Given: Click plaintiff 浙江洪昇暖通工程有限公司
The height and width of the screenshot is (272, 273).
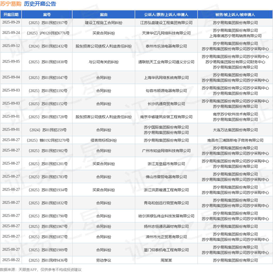Looking at the screenshot, I should point(166,190).
